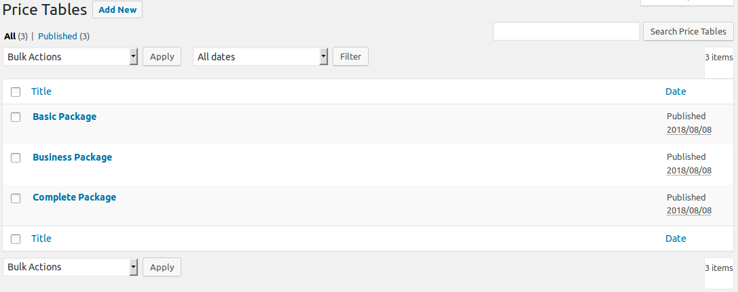Image resolution: width=738 pixels, height=292 pixels.
Task: Focus the price tables search field
Action: pos(566,31)
